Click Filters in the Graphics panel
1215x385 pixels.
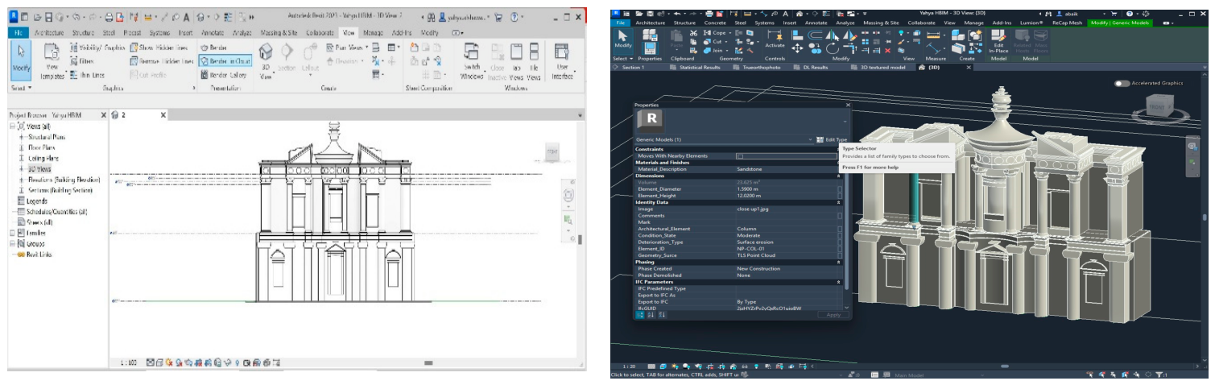(81, 60)
